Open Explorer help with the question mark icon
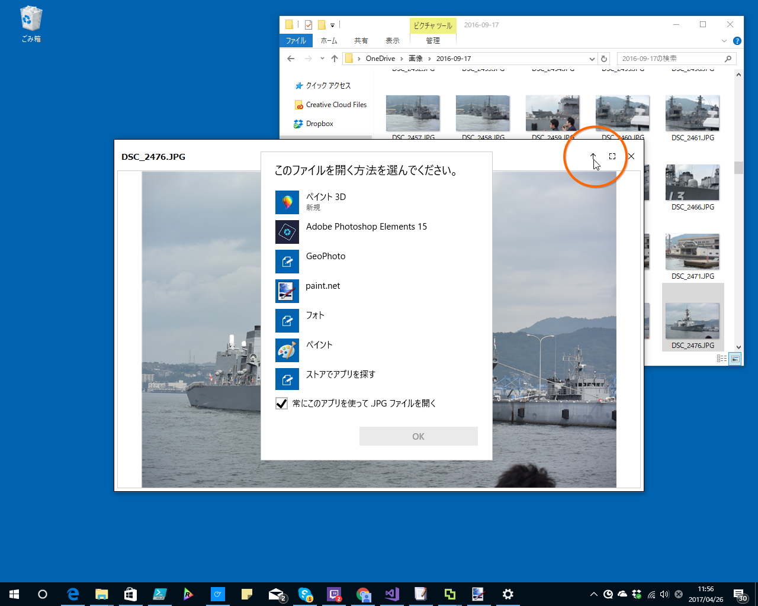 point(737,41)
